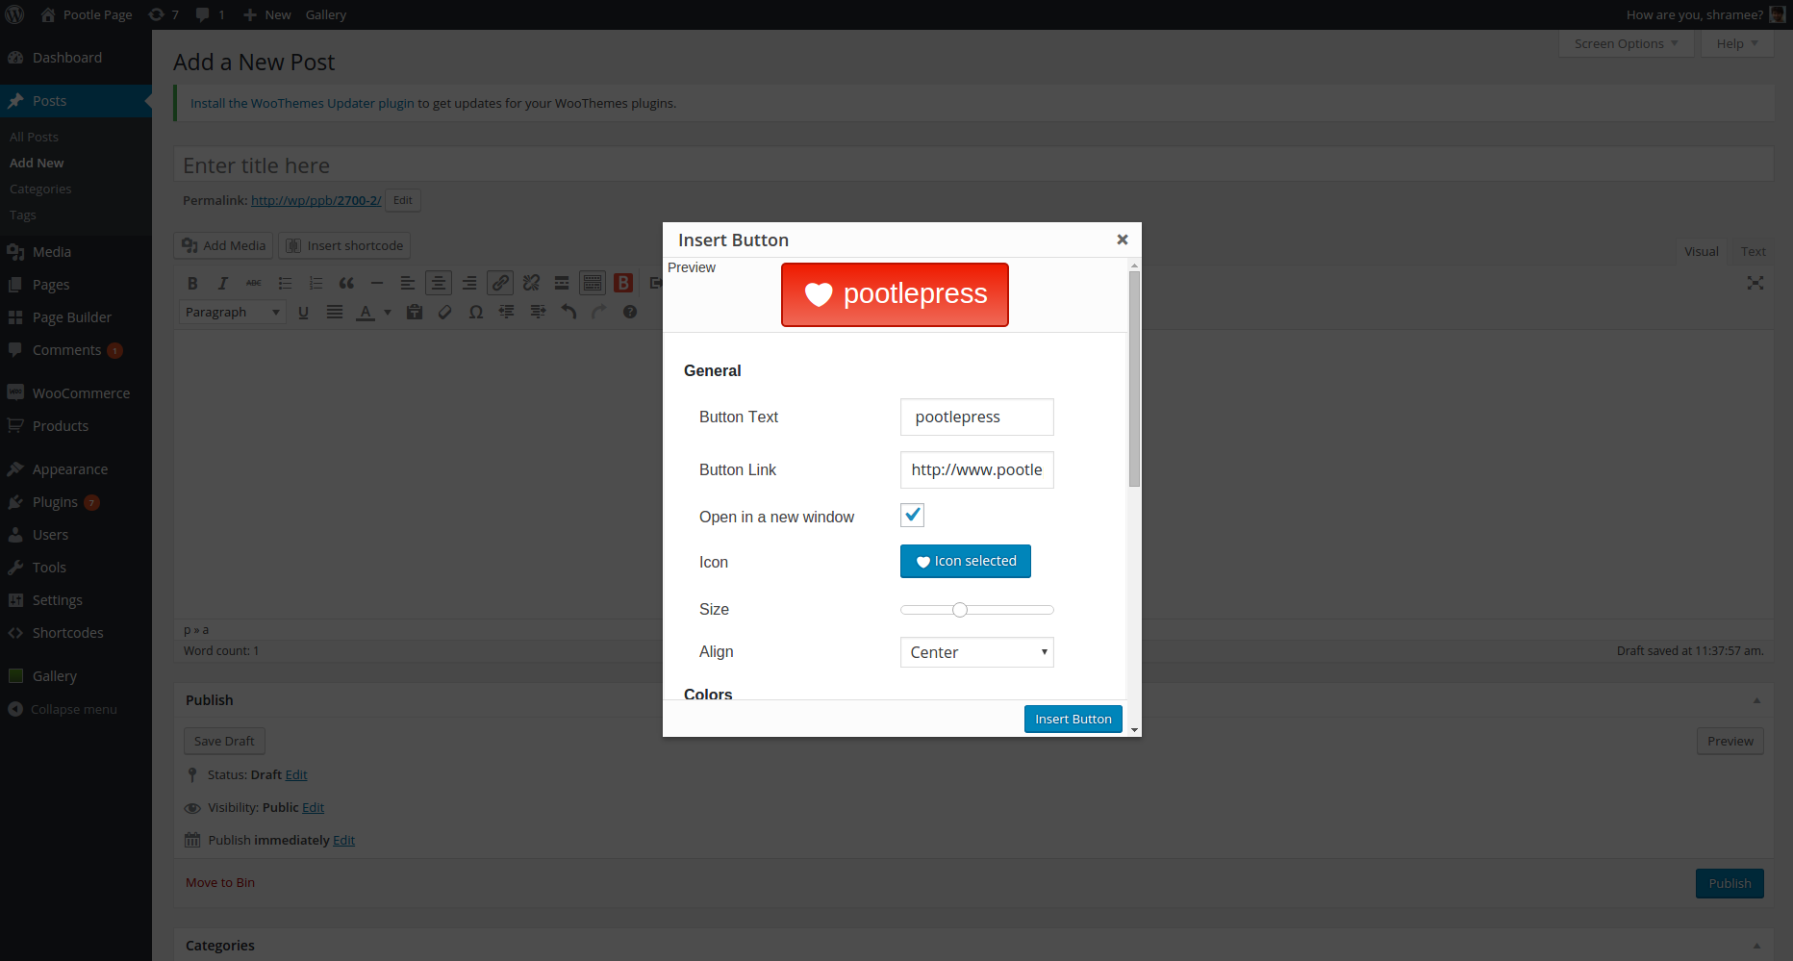Insert a bulleted list
The height and width of the screenshot is (961, 1793).
[285, 283]
